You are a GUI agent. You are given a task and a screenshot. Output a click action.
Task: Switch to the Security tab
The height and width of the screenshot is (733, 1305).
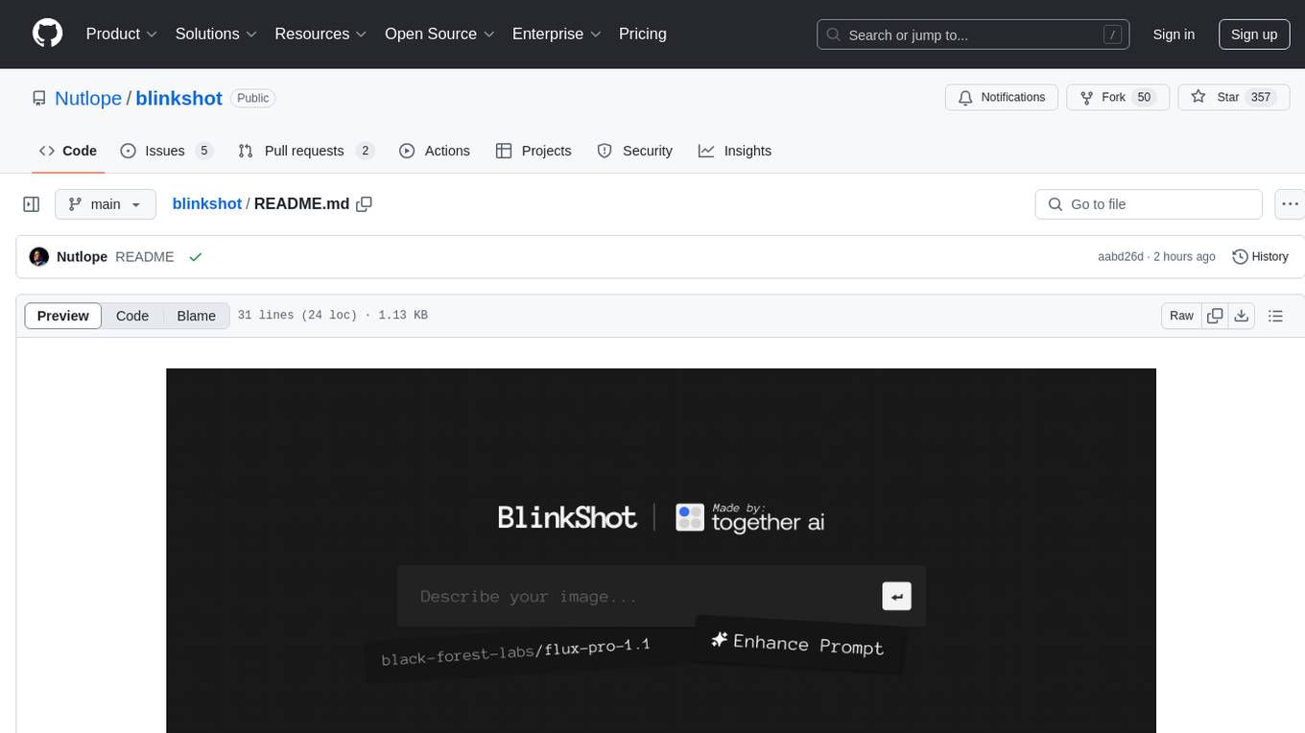[x=635, y=151]
